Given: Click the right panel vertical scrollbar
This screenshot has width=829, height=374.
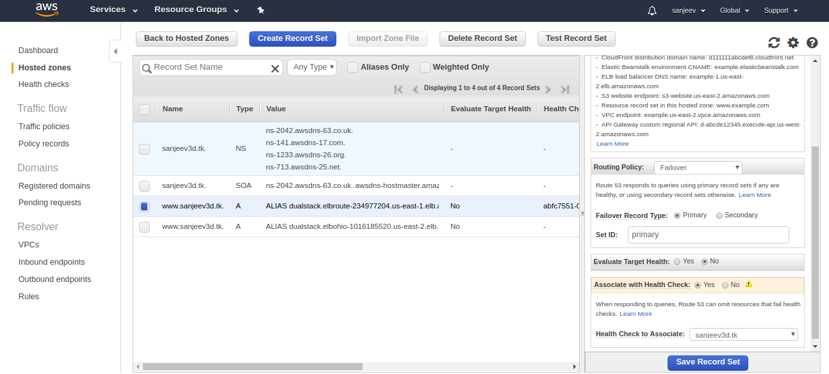Looking at the screenshot, I should (x=815, y=242).
